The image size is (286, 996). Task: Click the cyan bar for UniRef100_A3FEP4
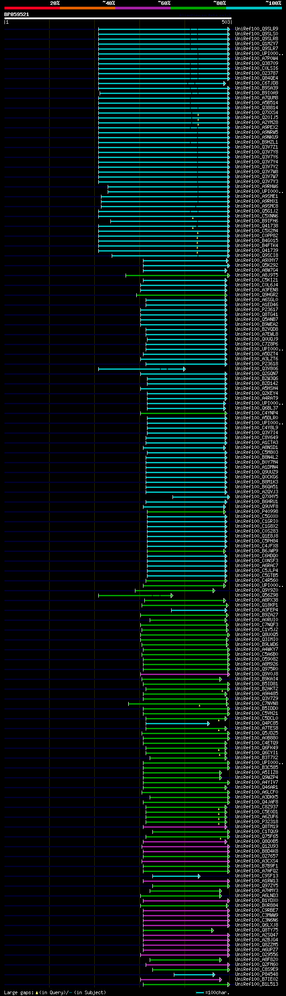(200, 610)
